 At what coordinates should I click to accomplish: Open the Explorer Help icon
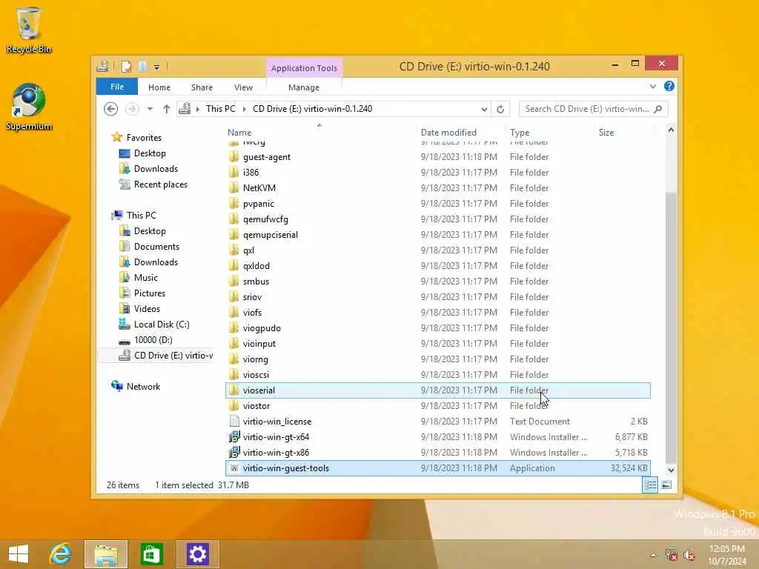click(669, 86)
